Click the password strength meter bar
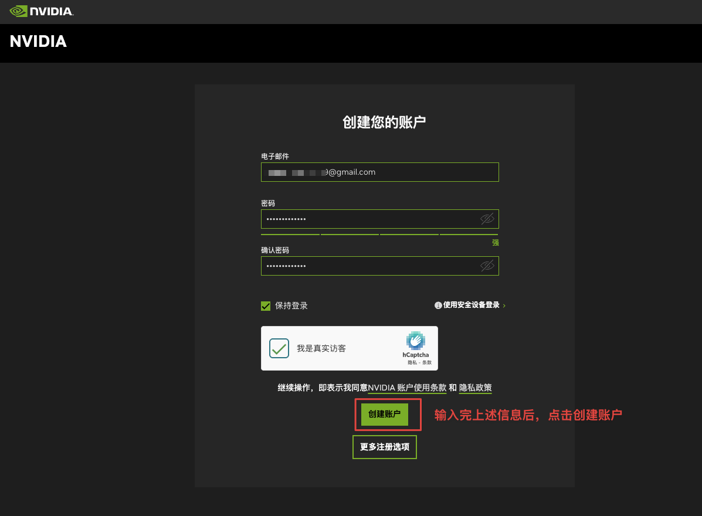702x516 pixels. point(379,234)
